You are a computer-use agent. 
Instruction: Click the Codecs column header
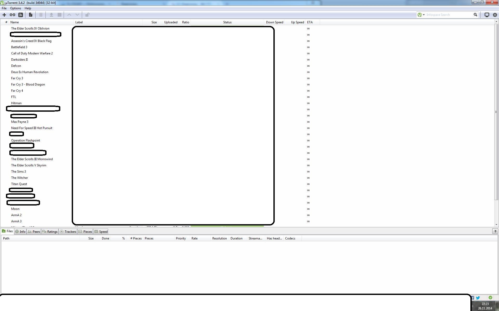(292, 238)
